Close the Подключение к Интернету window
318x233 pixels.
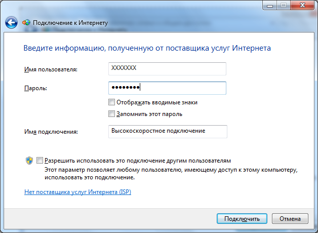(302, 5)
